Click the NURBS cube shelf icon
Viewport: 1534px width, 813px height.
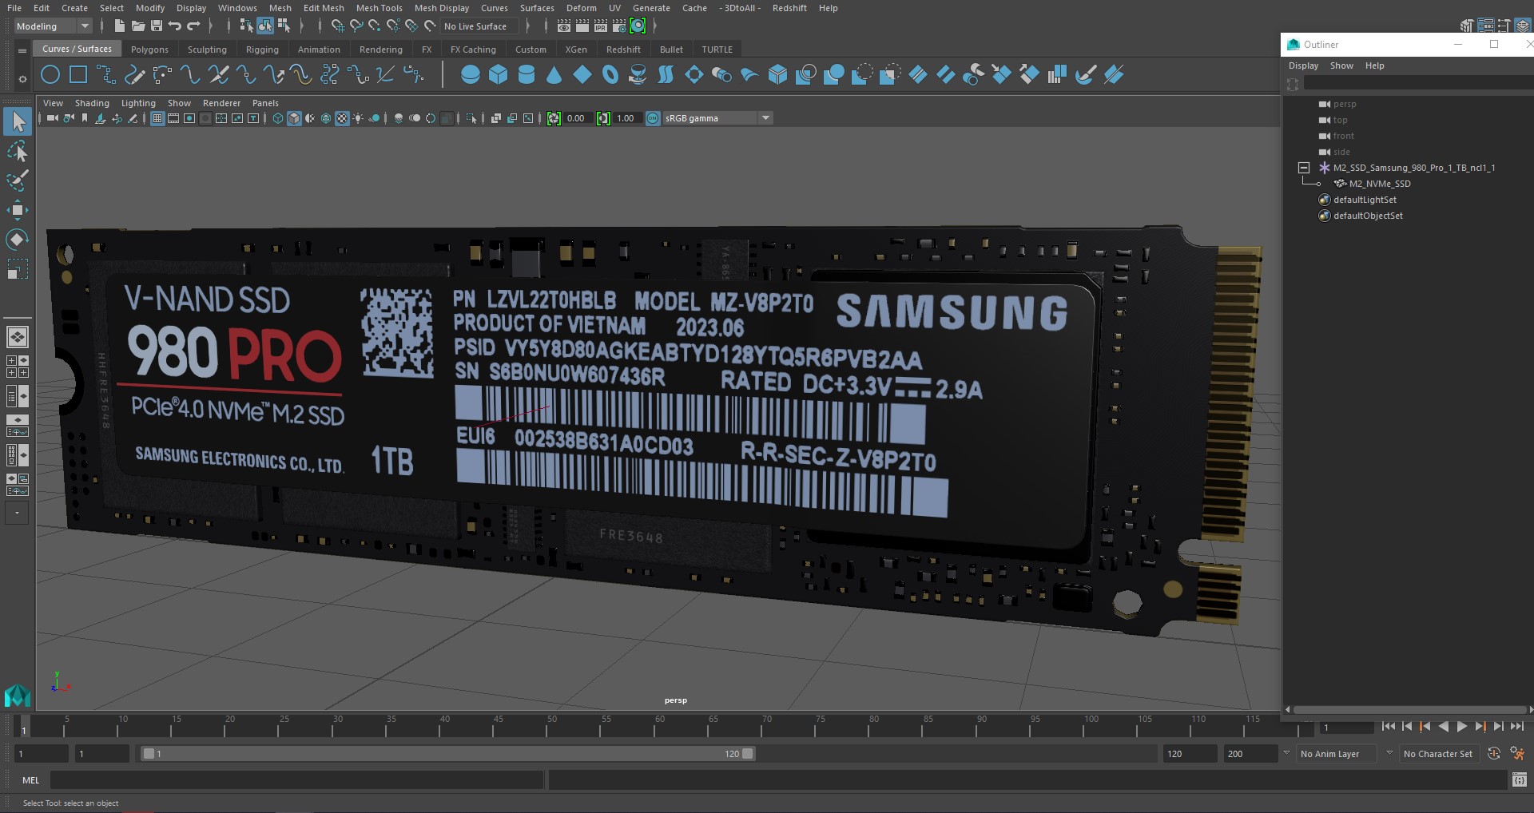click(x=499, y=75)
